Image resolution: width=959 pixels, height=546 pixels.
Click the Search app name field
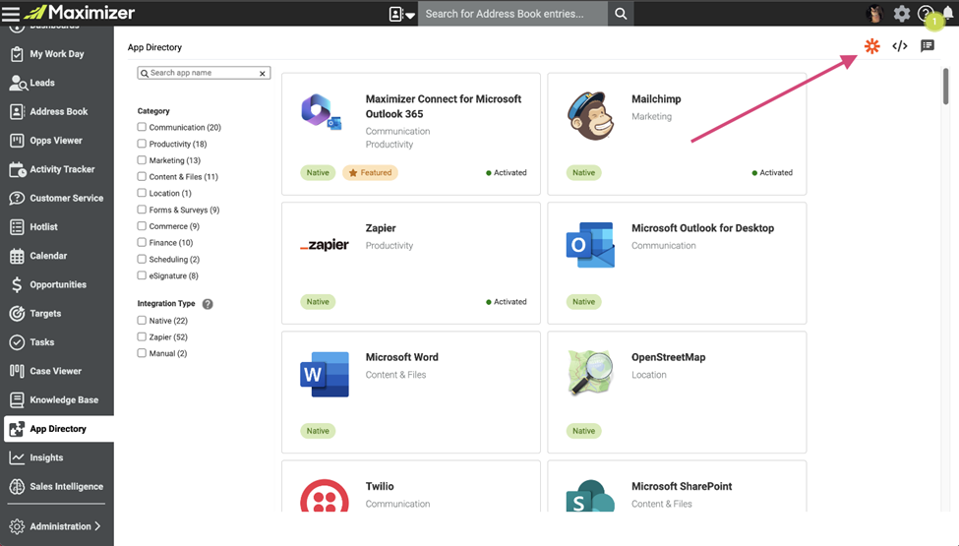(x=202, y=73)
